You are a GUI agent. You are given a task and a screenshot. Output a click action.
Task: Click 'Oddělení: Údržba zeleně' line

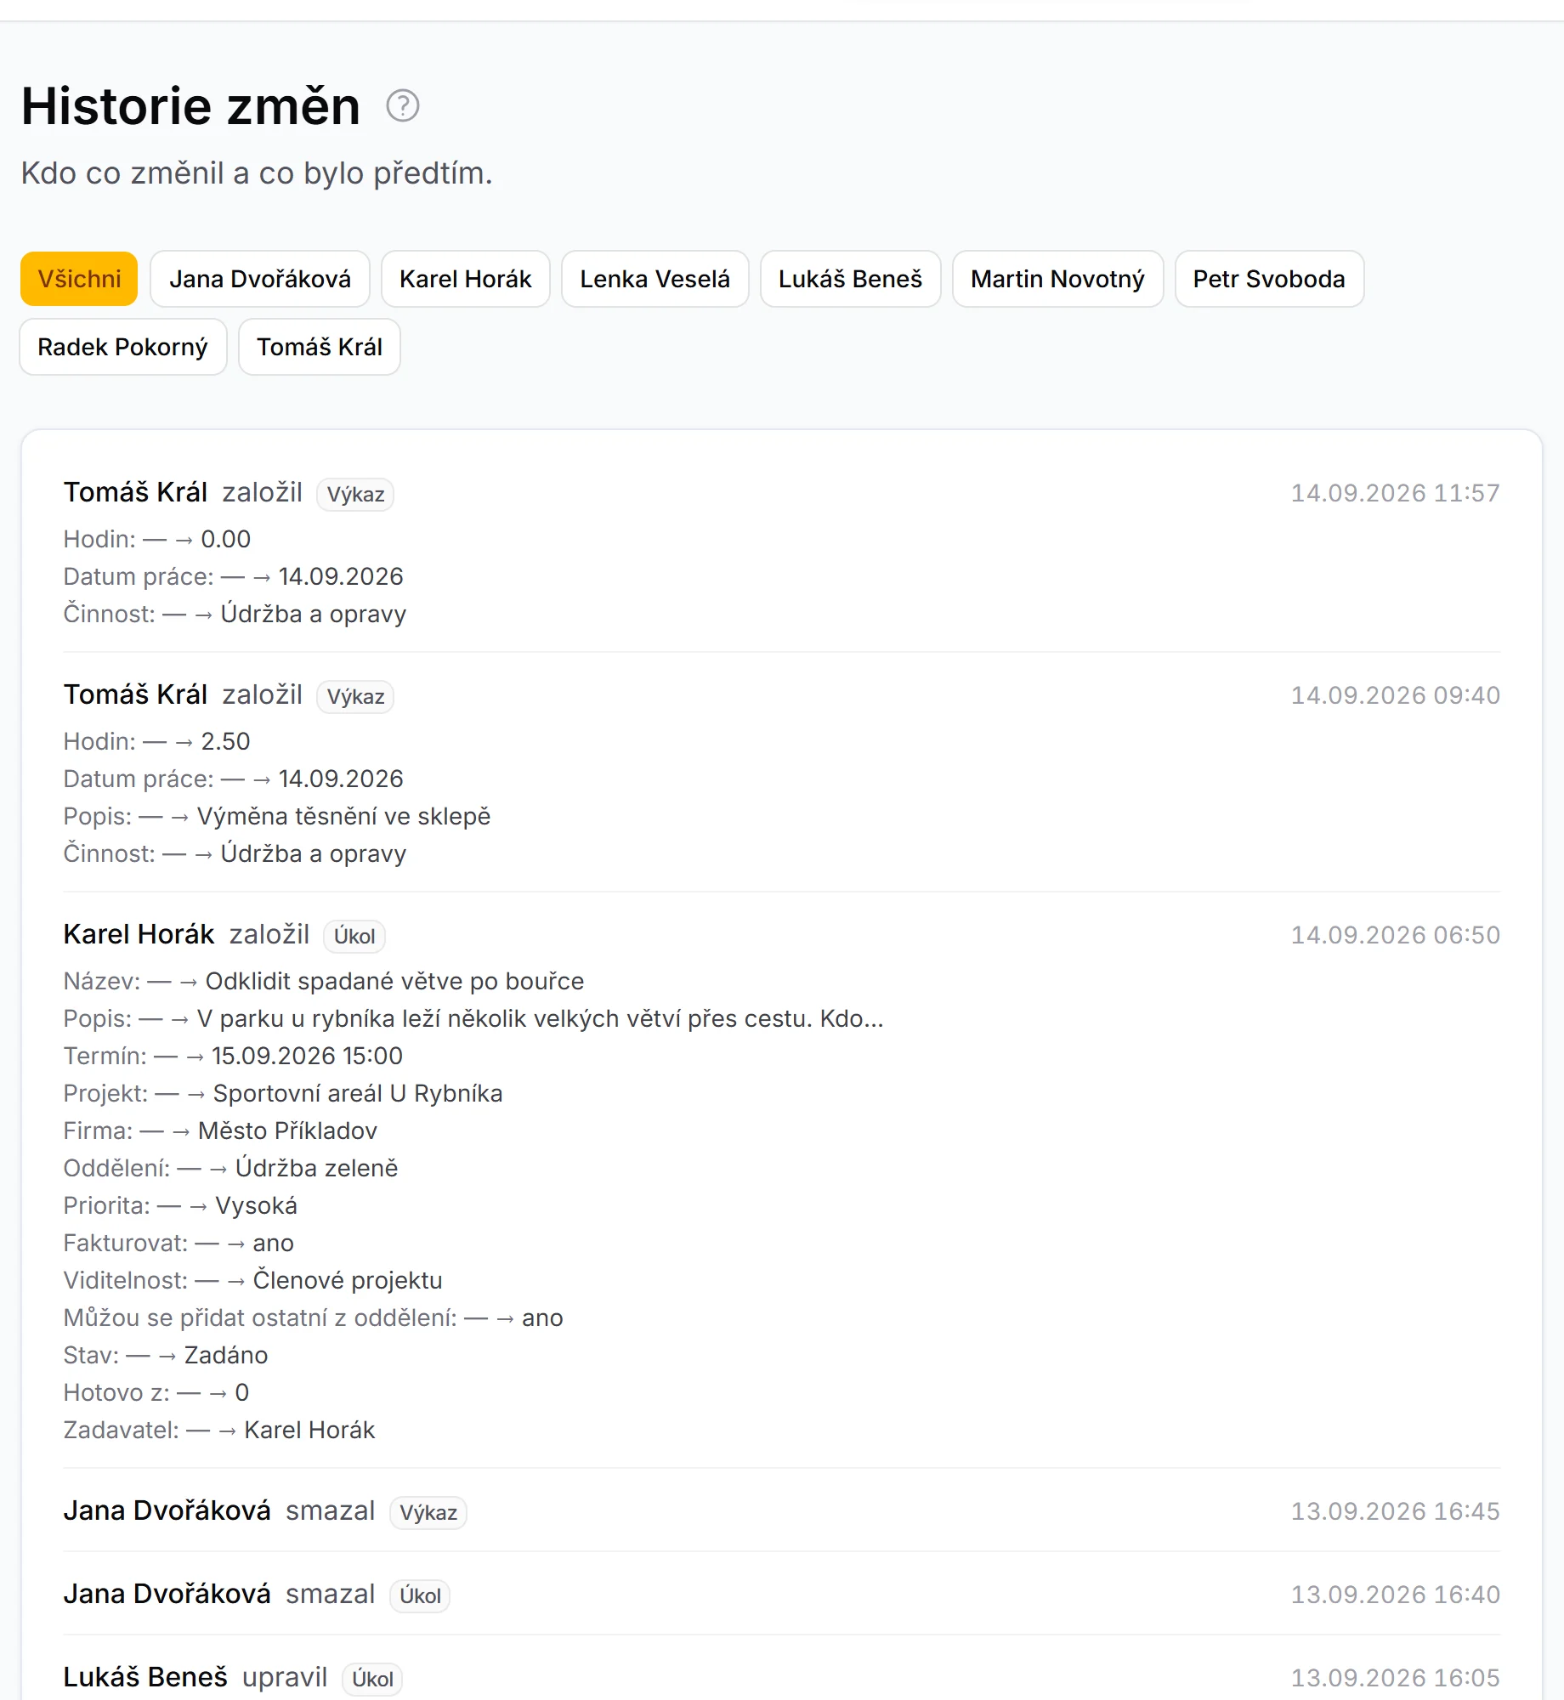coord(230,1168)
